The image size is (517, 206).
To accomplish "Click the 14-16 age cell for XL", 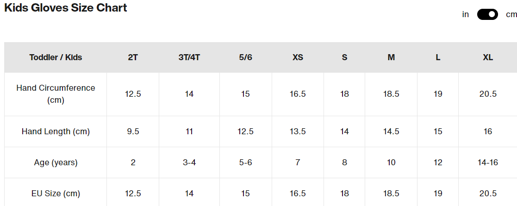I will coord(488,162).
